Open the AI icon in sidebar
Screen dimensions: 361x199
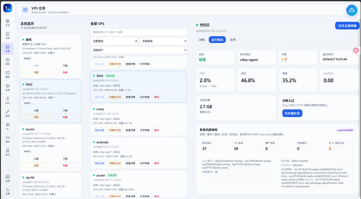pyautogui.click(x=8, y=126)
